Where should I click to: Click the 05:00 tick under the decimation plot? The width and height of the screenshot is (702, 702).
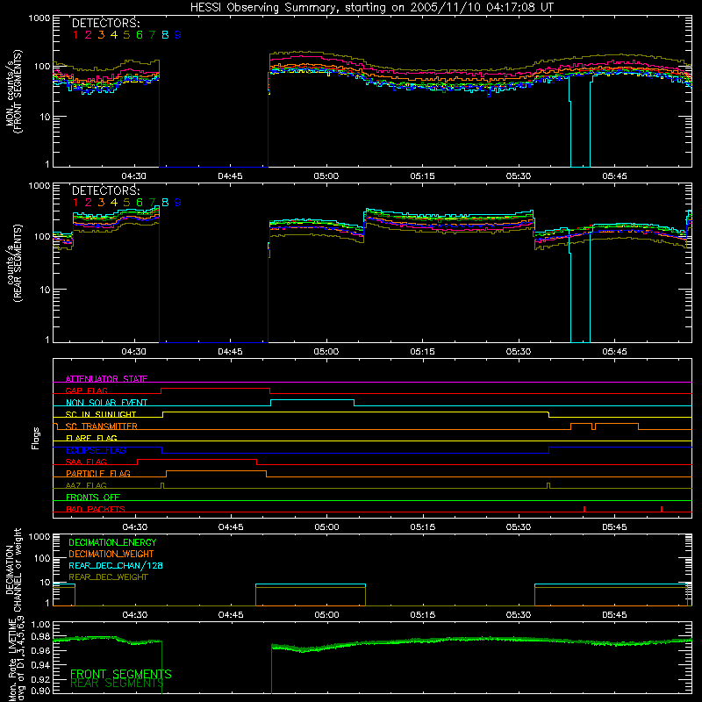pos(326,615)
